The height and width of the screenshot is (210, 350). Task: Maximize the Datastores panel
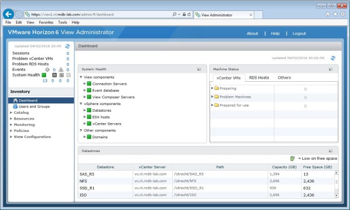pyautogui.click(x=331, y=151)
